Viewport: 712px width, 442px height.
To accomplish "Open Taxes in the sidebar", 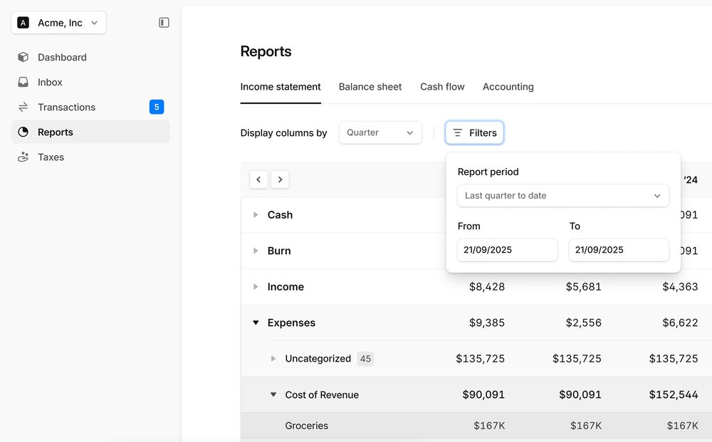I will 90,157.
